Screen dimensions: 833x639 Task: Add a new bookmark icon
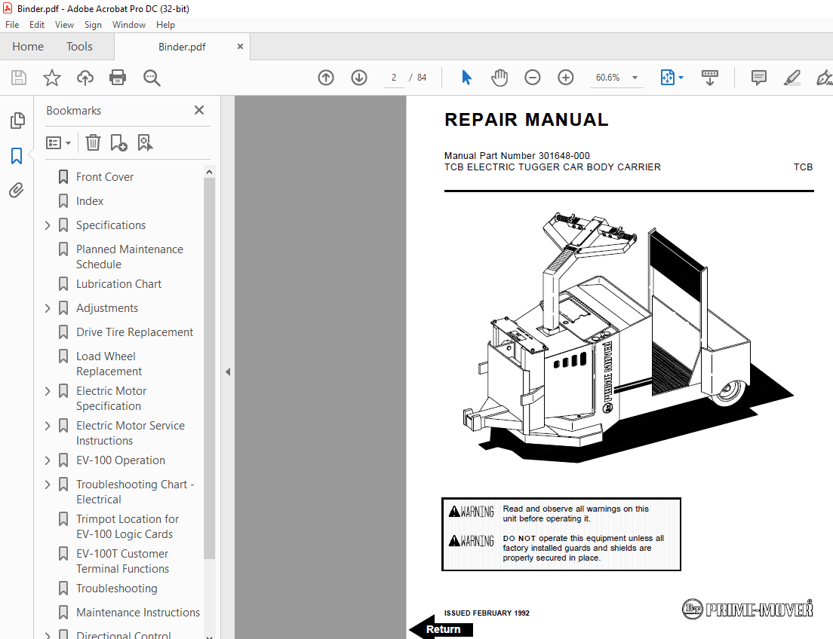(x=118, y=142)
